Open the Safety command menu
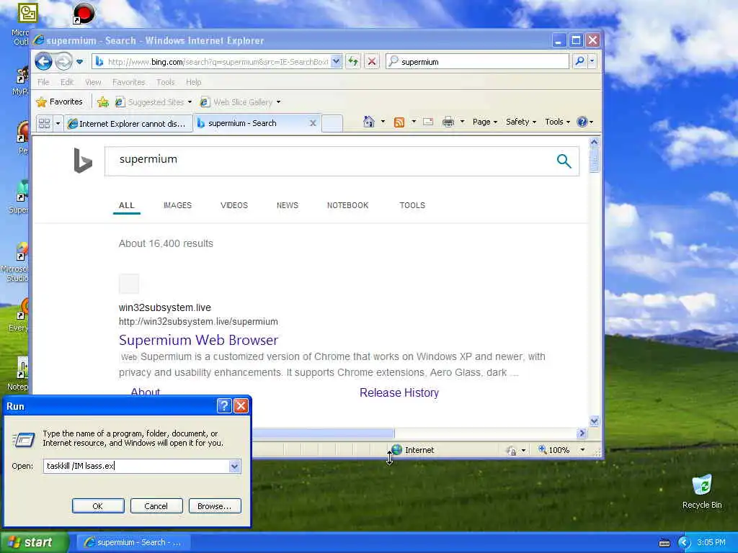Image resolution: width=738 pixels, height=553 pixels. 521,122
